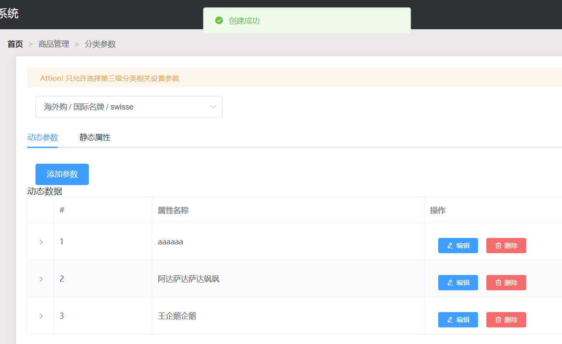Screen dimensions: 562x344
Task: Expand the row for 阿达萨达萨达飒飒
Action: (x=40, y=279)
